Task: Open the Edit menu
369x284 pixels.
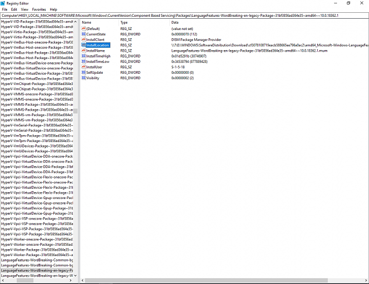Action: (14, 9)
